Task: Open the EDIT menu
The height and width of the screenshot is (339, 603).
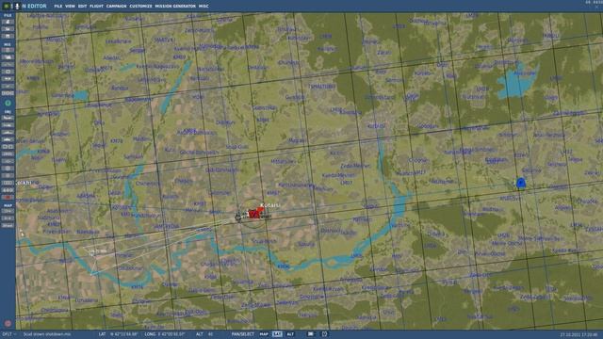Action: [82, 7]
